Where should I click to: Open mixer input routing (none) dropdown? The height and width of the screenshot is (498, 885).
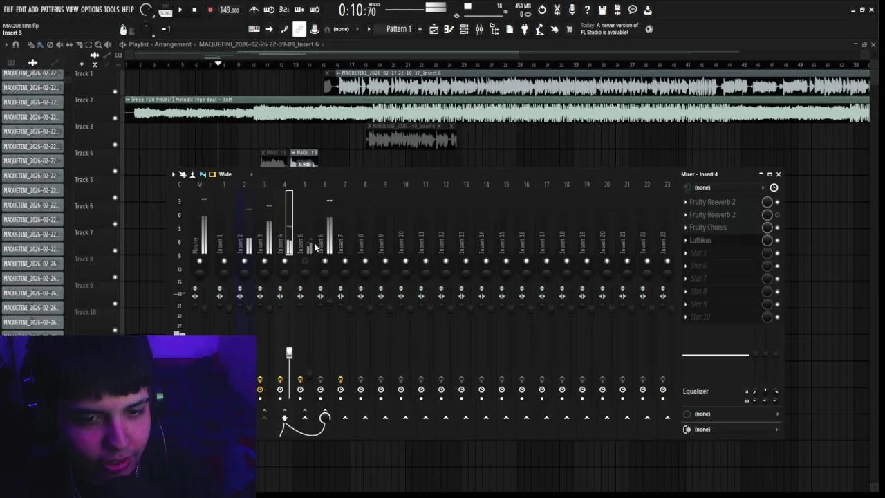pyautogui.click(x=729, y=187)
